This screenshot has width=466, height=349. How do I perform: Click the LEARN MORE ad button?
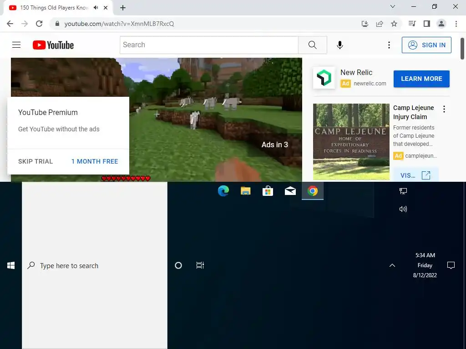[x=421, y=79]
